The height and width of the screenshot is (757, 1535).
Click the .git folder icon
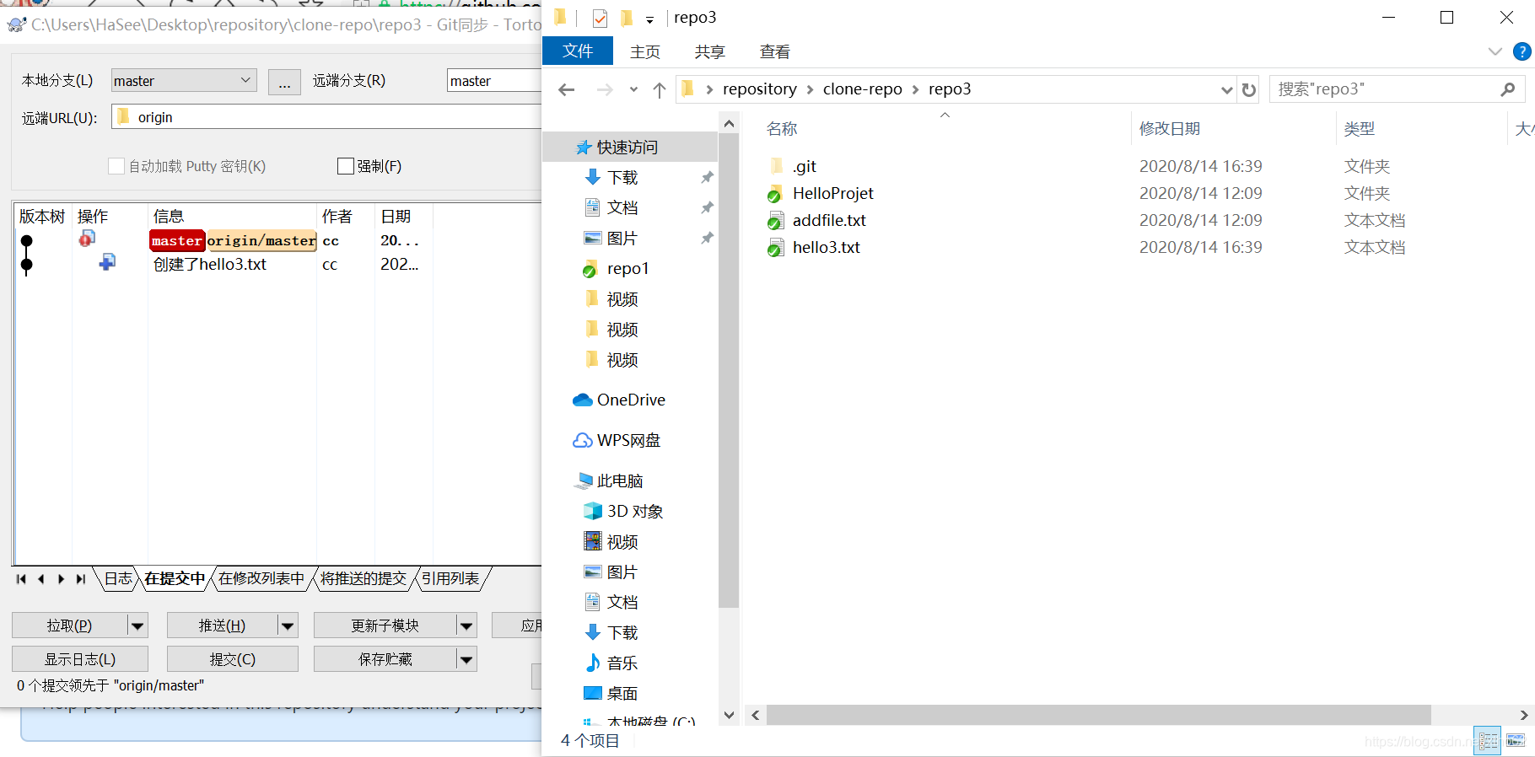point(777,166)
